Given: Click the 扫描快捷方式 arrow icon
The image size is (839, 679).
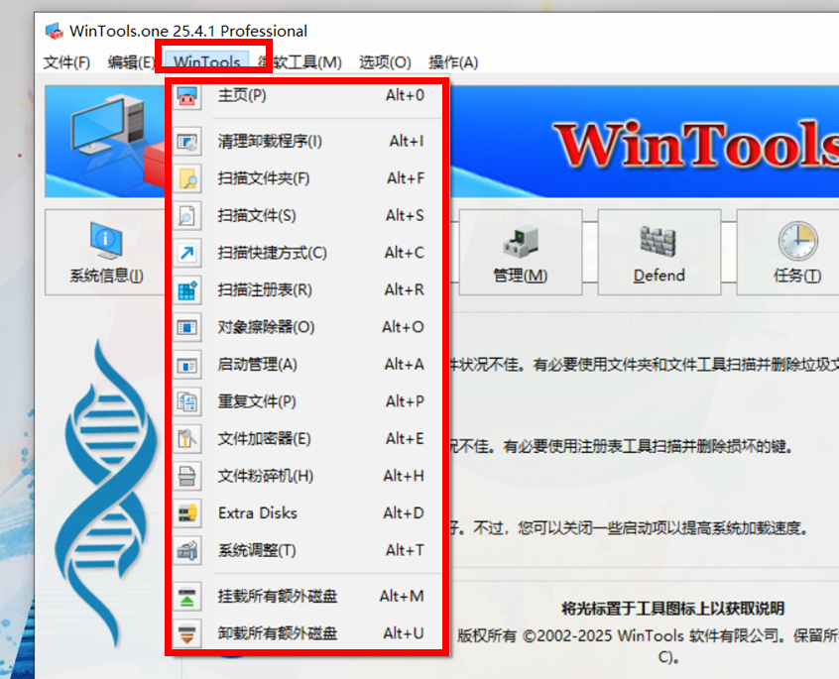Looking at the screenshot, I should coord(186,254).
